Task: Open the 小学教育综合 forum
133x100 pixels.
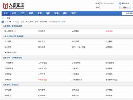Action: click(x=77, y=80)
